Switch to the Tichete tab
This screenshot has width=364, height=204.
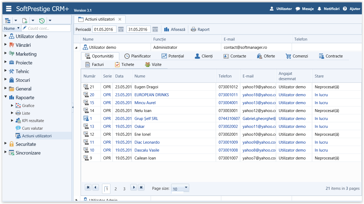(x=124, y=64)
